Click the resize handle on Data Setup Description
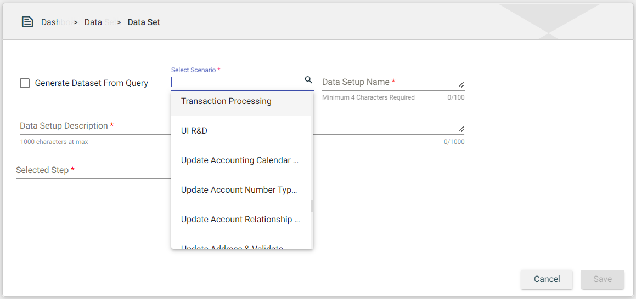The width and height of the screenshot is (636, 299). click(x=461, y=129)
